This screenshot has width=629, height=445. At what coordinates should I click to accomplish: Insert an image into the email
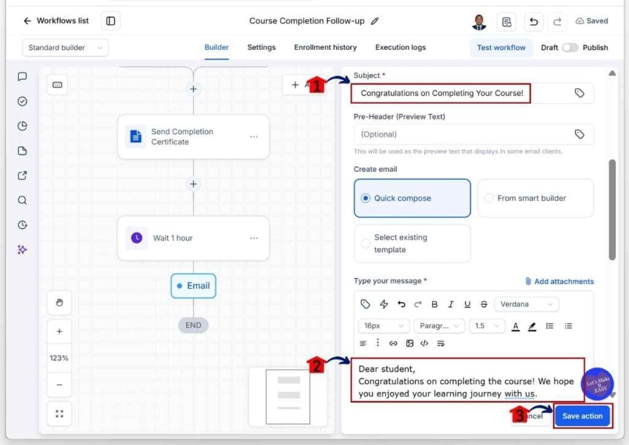tap(409, 343)
